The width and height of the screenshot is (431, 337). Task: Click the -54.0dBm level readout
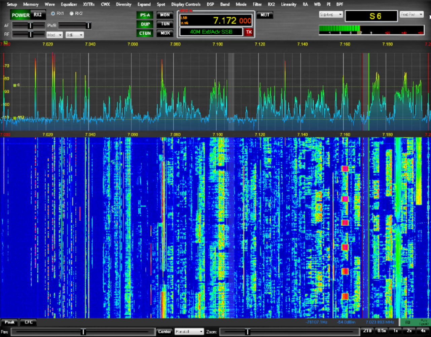tap(346, 322)
